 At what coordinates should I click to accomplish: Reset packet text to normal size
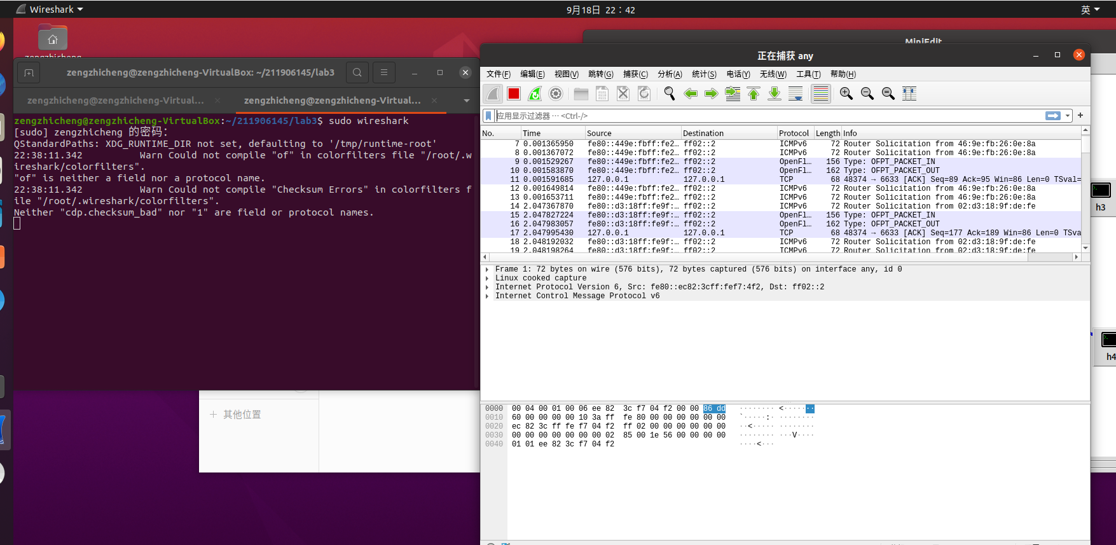(888, 93)
